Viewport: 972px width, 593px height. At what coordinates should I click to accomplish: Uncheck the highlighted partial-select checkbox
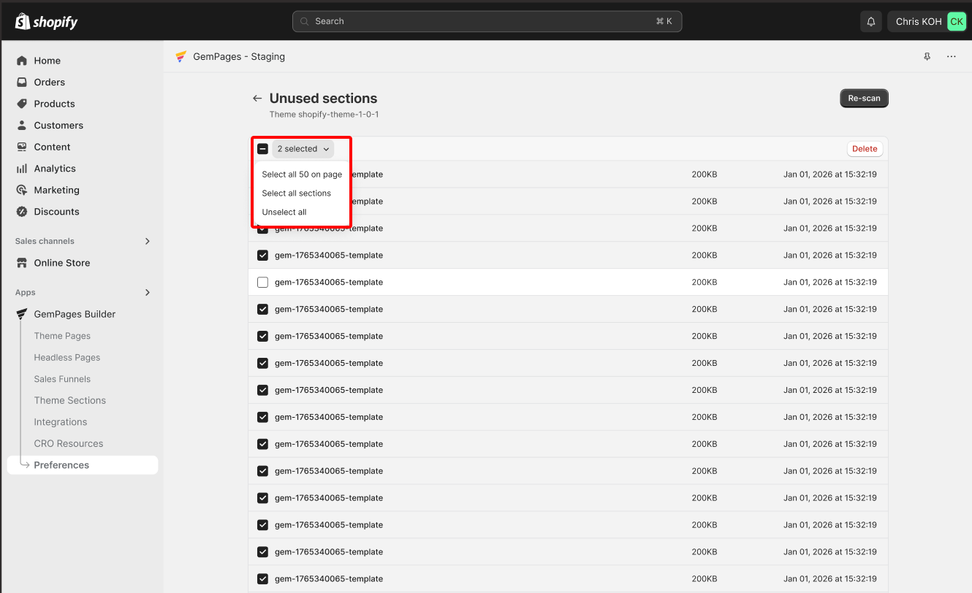point(262,148)
